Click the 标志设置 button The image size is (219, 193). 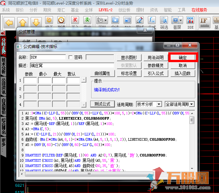point(129,73)
